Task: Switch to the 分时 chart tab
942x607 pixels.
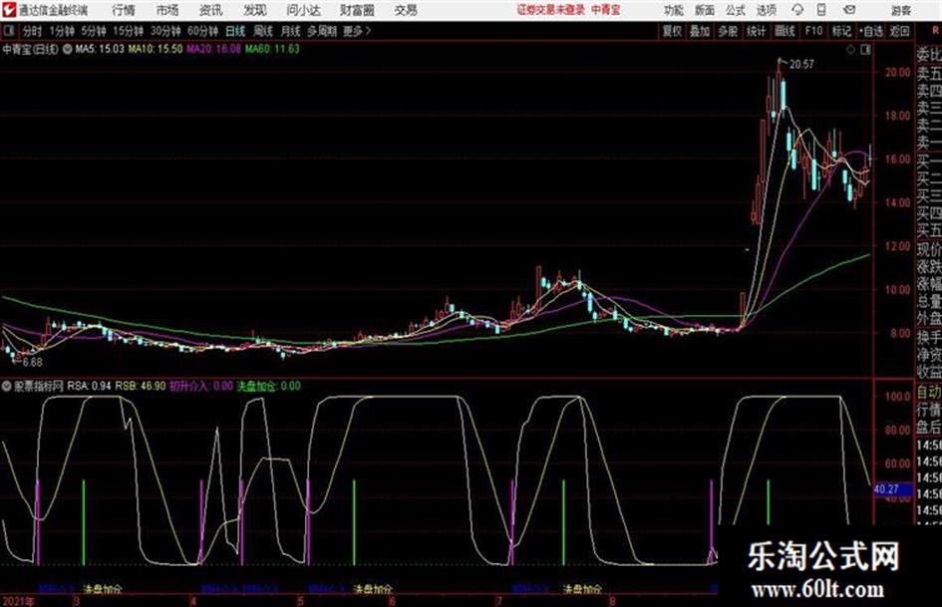Action: click(33, 31)
